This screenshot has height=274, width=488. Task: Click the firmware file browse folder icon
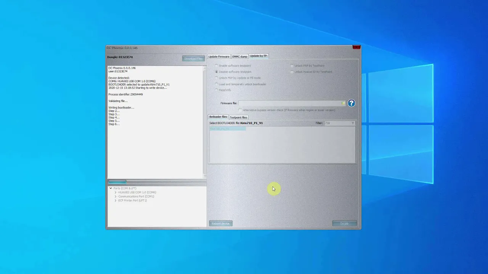click(344, 103)
